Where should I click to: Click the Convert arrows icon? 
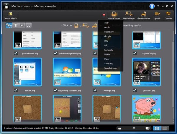[x=168, y=14]
